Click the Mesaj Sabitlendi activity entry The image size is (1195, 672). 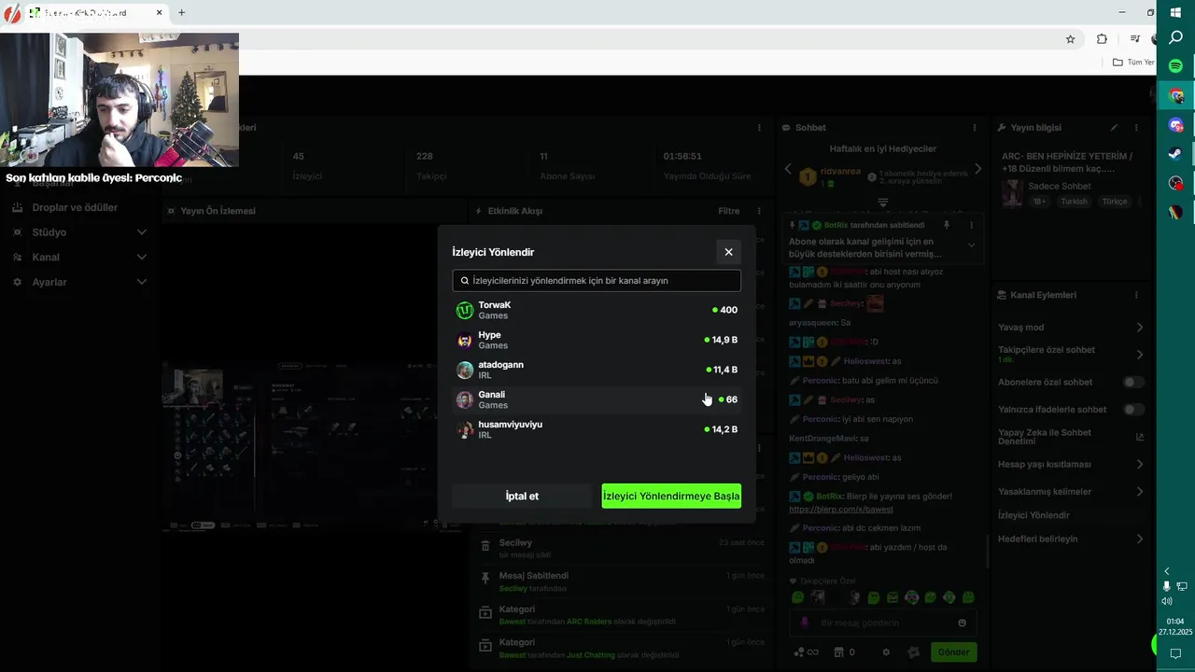(621, 581)
